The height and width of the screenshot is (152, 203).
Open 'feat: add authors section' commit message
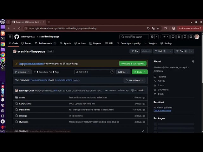[88, 98]
